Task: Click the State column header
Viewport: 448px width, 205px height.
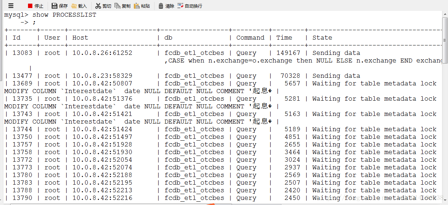Action: click(x=322, y=38)
